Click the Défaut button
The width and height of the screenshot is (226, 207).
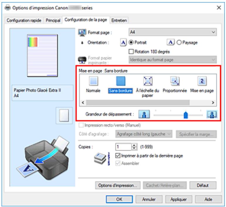click(203, 185)
